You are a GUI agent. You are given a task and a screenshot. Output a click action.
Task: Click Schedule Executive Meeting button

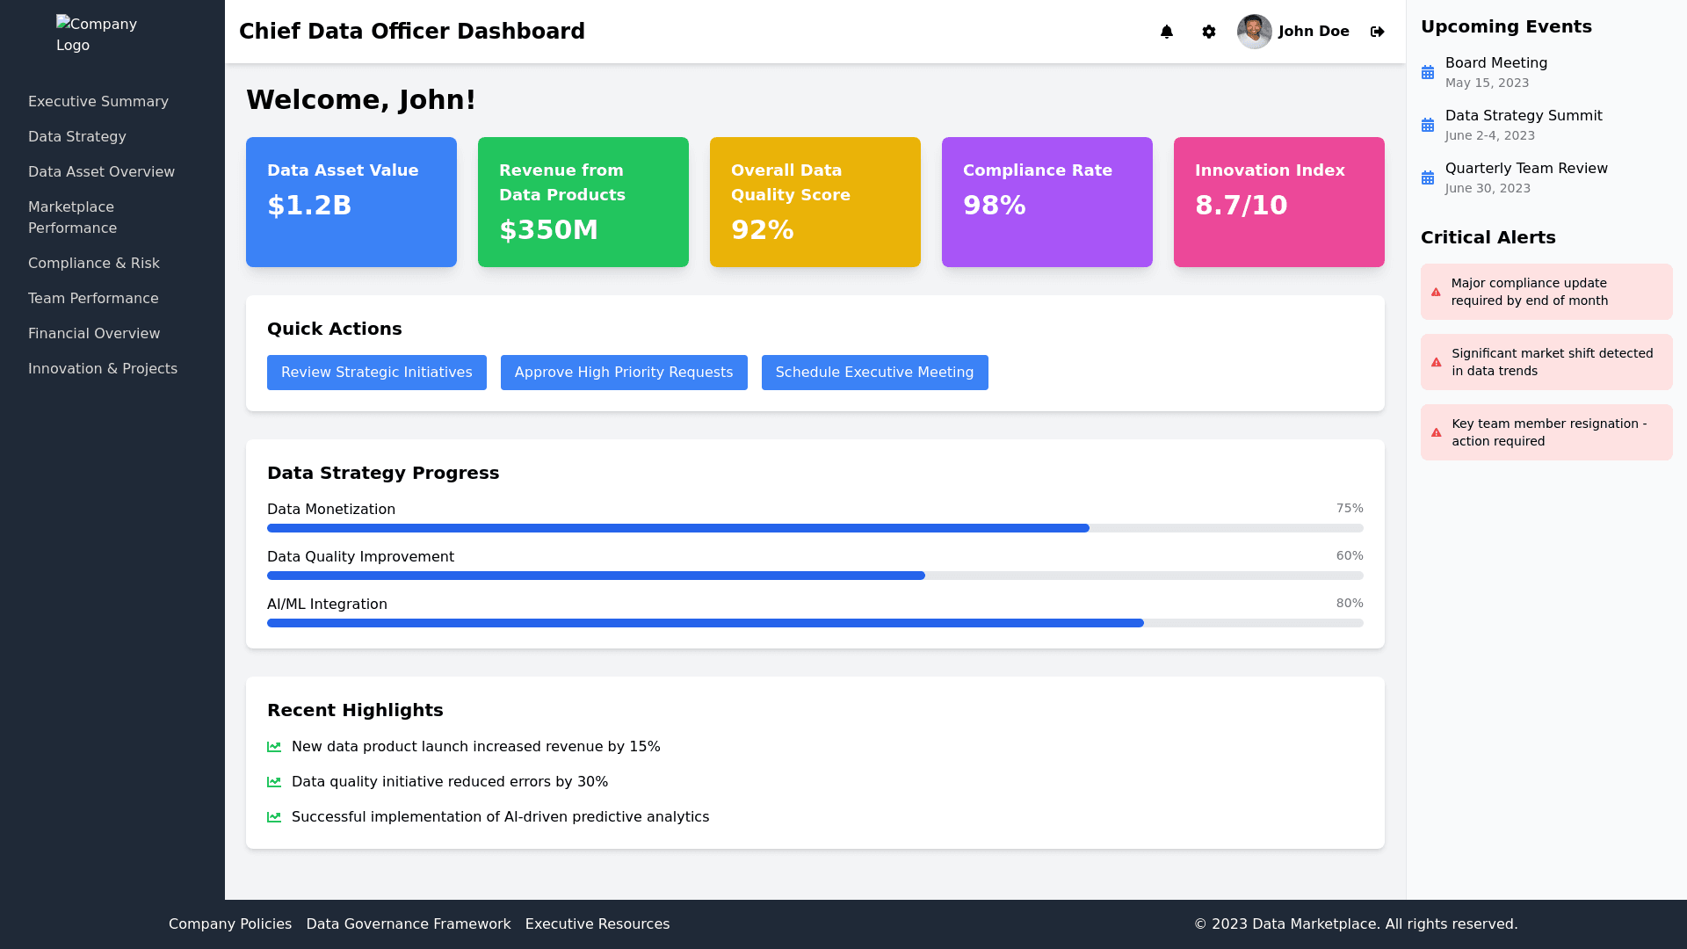874,373
